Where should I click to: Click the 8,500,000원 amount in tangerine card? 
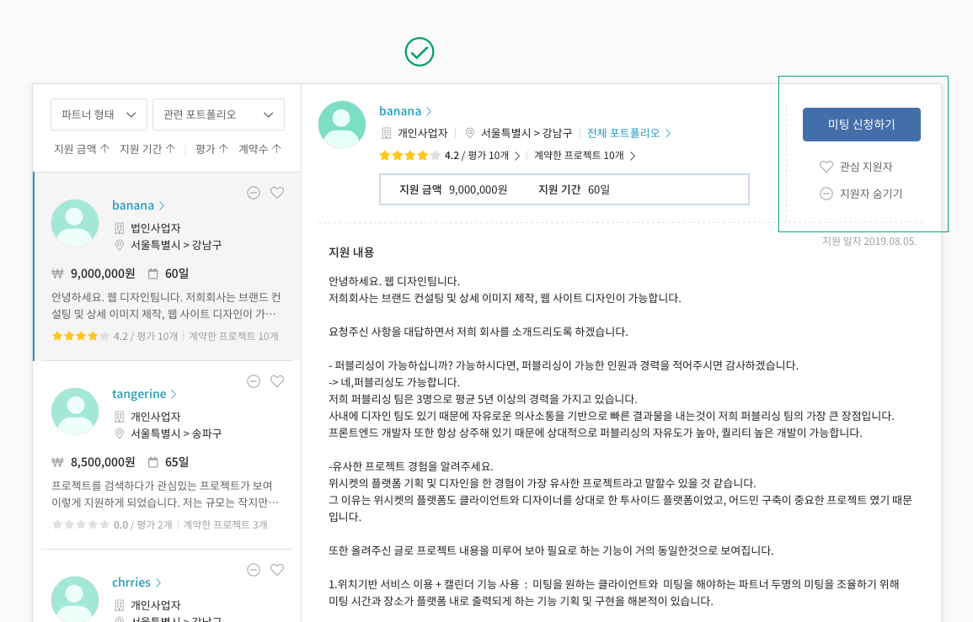103,462
